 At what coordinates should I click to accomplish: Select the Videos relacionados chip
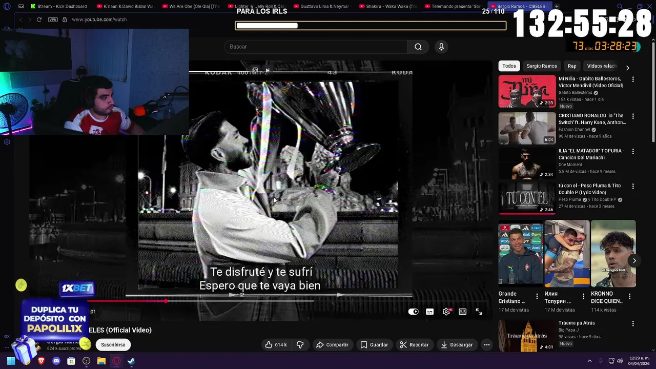click(x=602, y=66)
